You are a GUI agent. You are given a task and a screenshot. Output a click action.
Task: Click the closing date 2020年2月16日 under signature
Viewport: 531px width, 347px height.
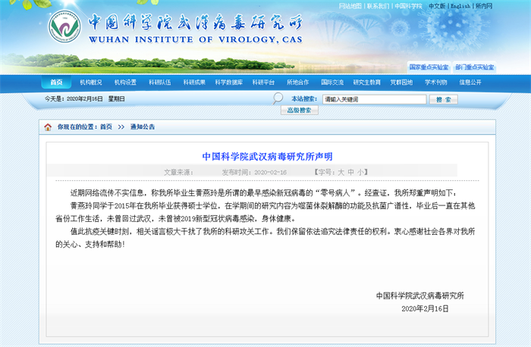point(425,309)
